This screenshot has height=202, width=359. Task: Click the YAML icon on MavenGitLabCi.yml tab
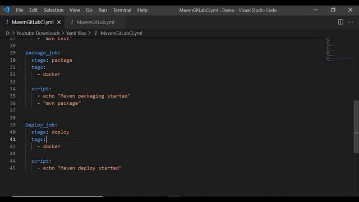pyautogui.click(x=7, y=22)
